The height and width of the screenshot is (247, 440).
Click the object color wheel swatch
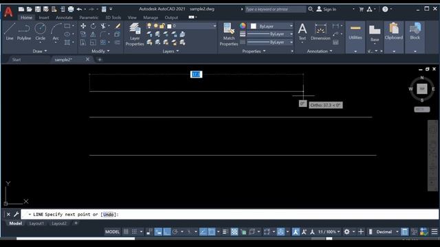click(243, 26)
